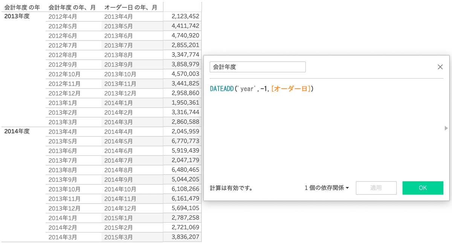Select the value 6,108,266
The image size is (452, 246).
(x=185, y=189)
